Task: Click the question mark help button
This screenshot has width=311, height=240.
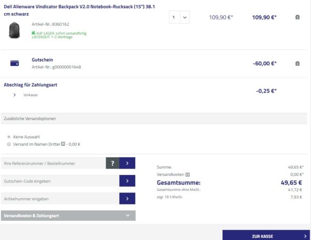Action: tap(112, 163)
